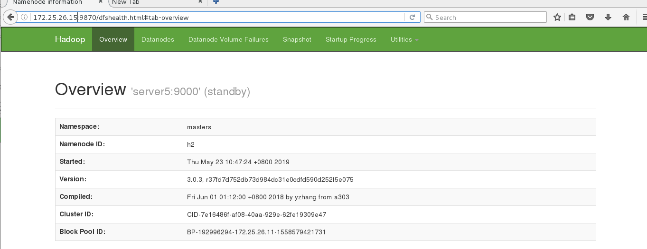
Task: Click the 'server5:9000' (standby) subtitle
Action: (x=190, y=91)
